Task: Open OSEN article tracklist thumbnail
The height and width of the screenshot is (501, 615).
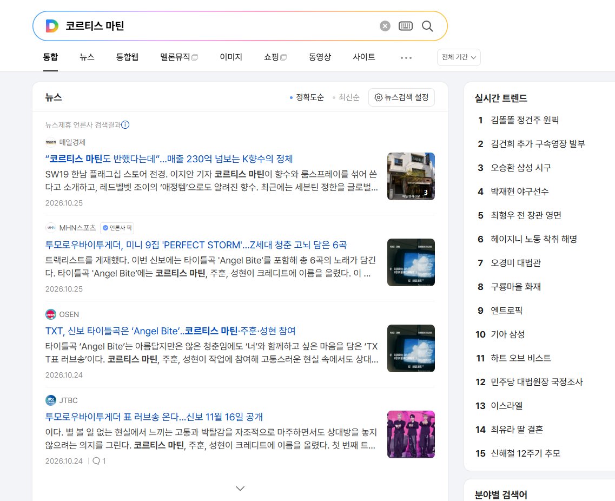Action: click(x=411, y=348)
